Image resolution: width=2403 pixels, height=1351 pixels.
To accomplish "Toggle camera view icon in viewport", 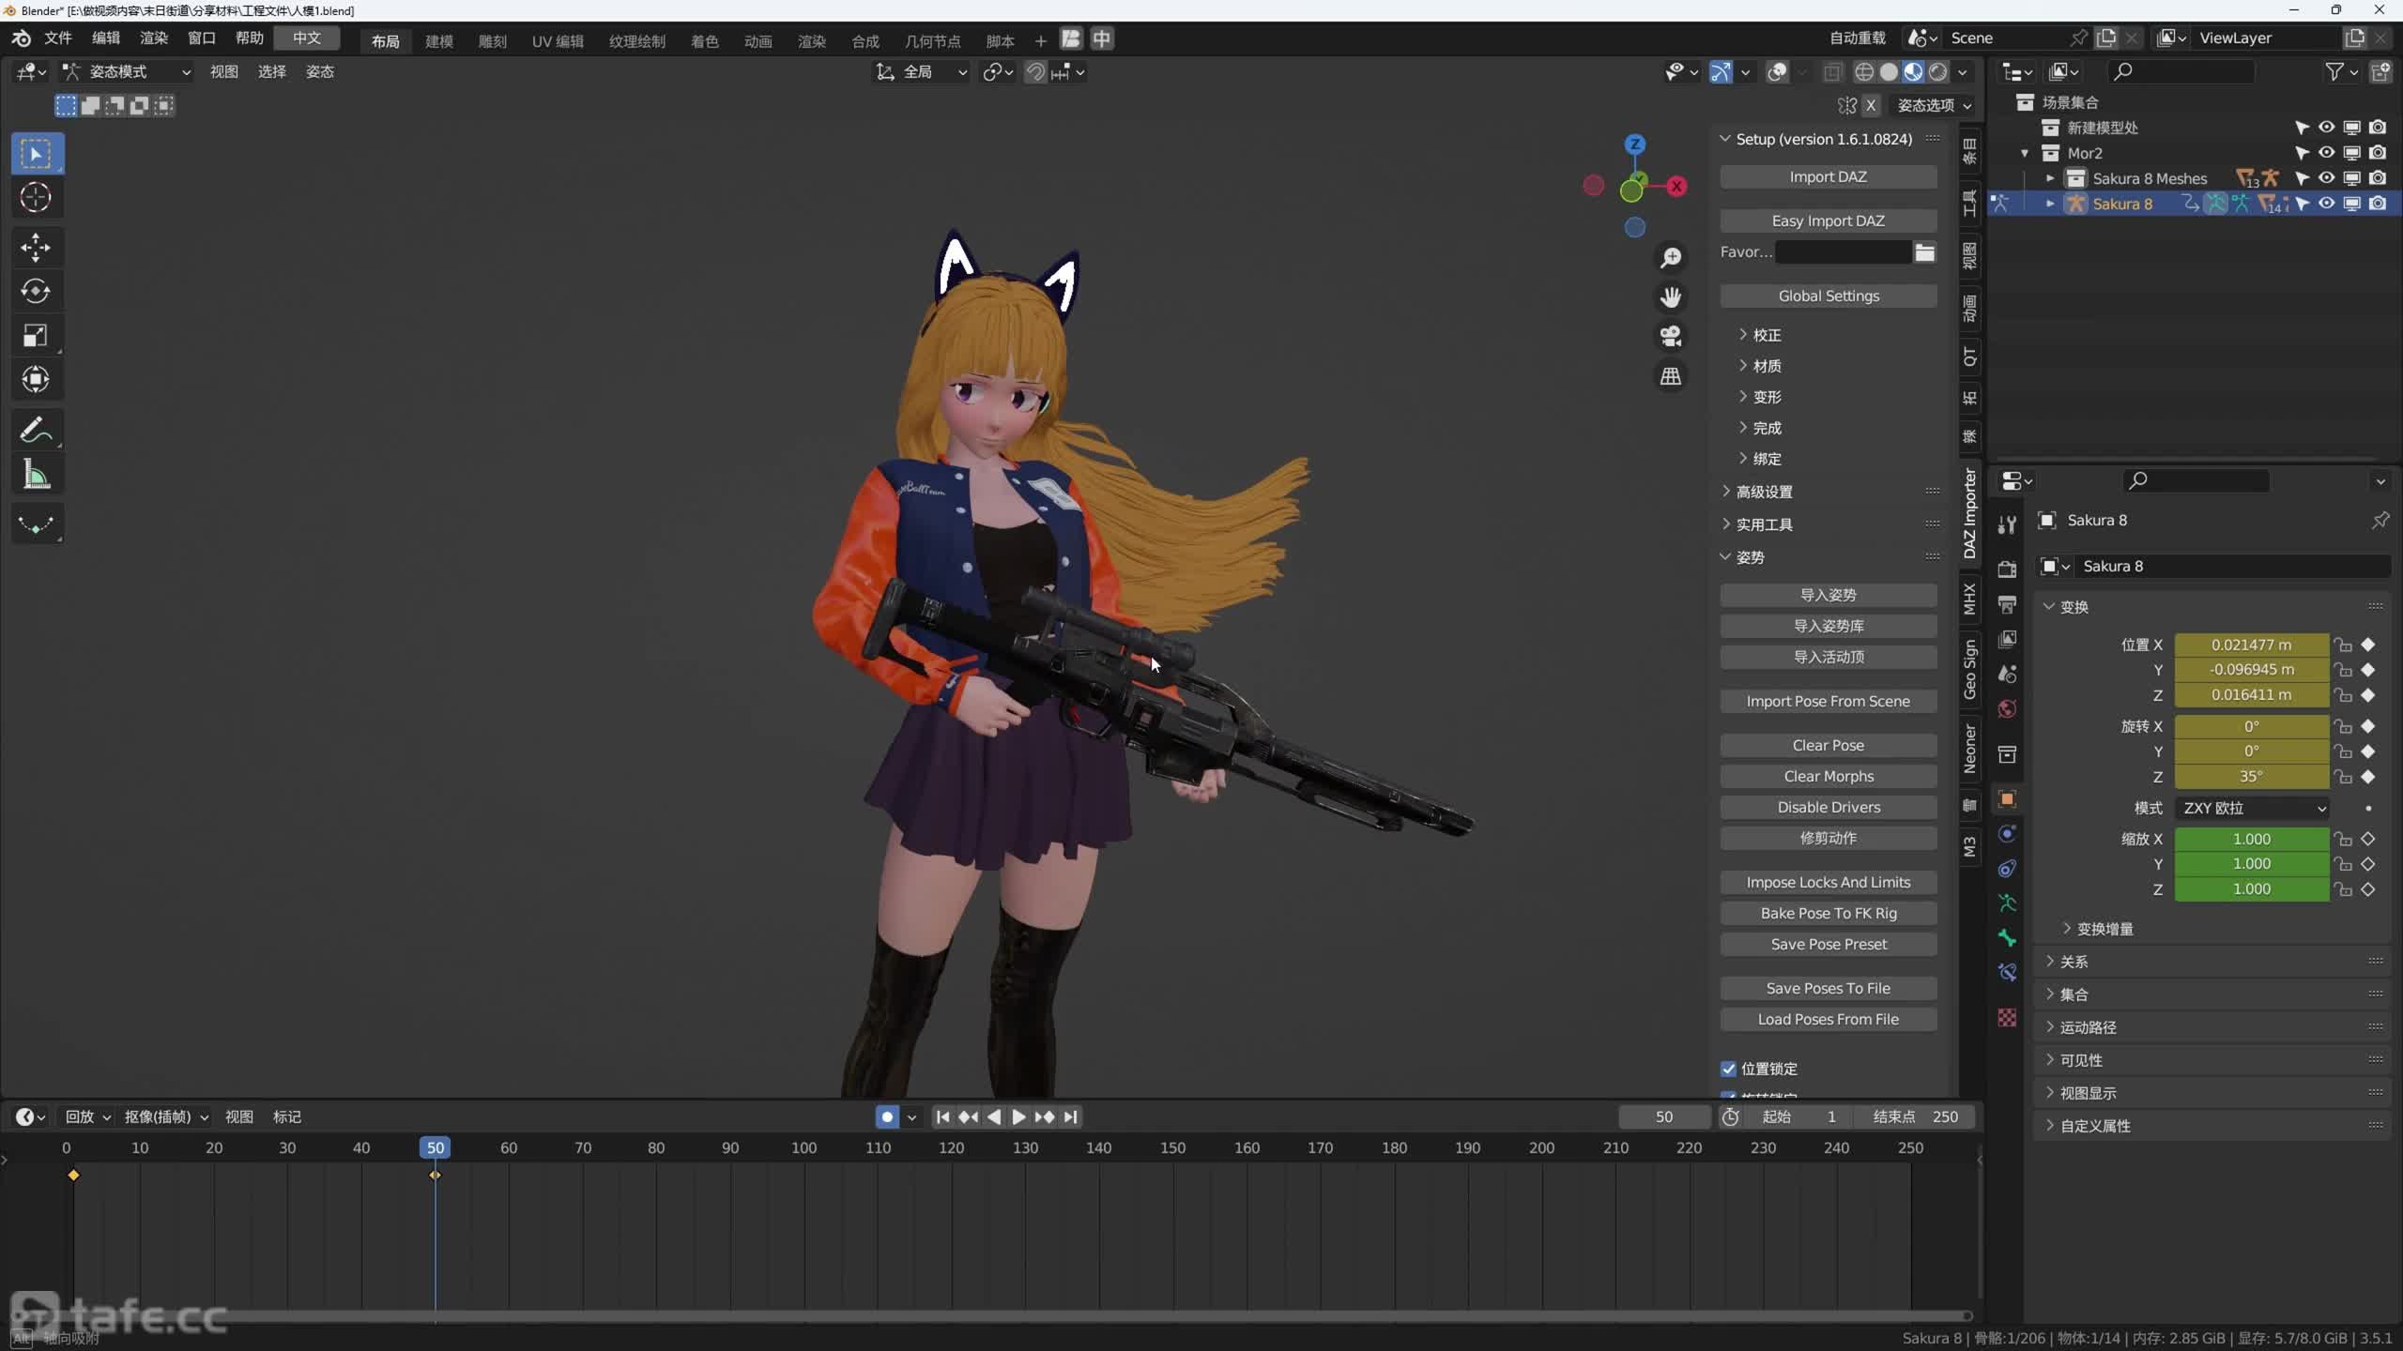I will tap(1671, 337).
